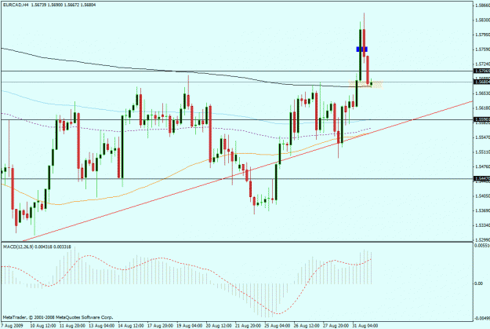Click the '17 Aug 20:00' time label
This screenshot has height=329, width=490.
pos(160,326)
